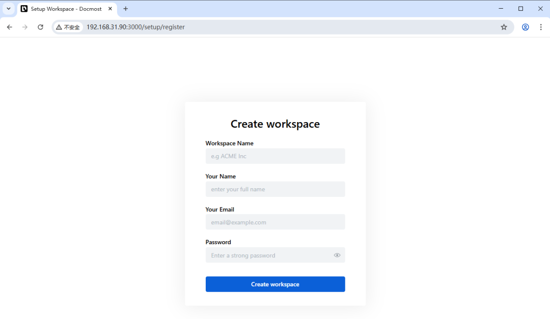Maximize the browser window
Screen dimensions: 550x319
coord(520,9)
